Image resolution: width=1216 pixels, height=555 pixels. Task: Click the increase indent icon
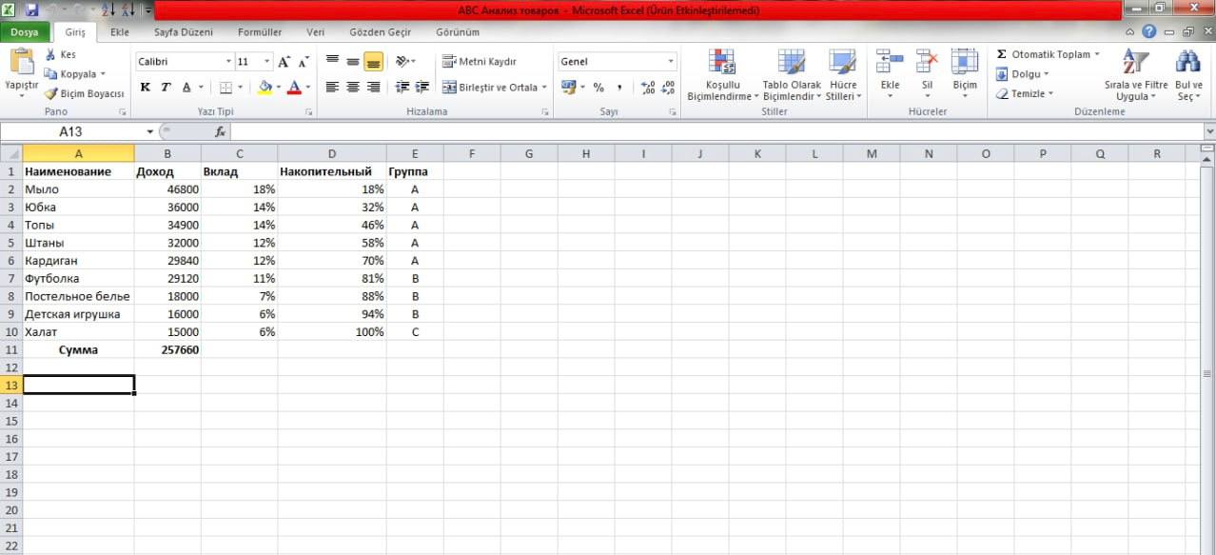click(422, 87)
